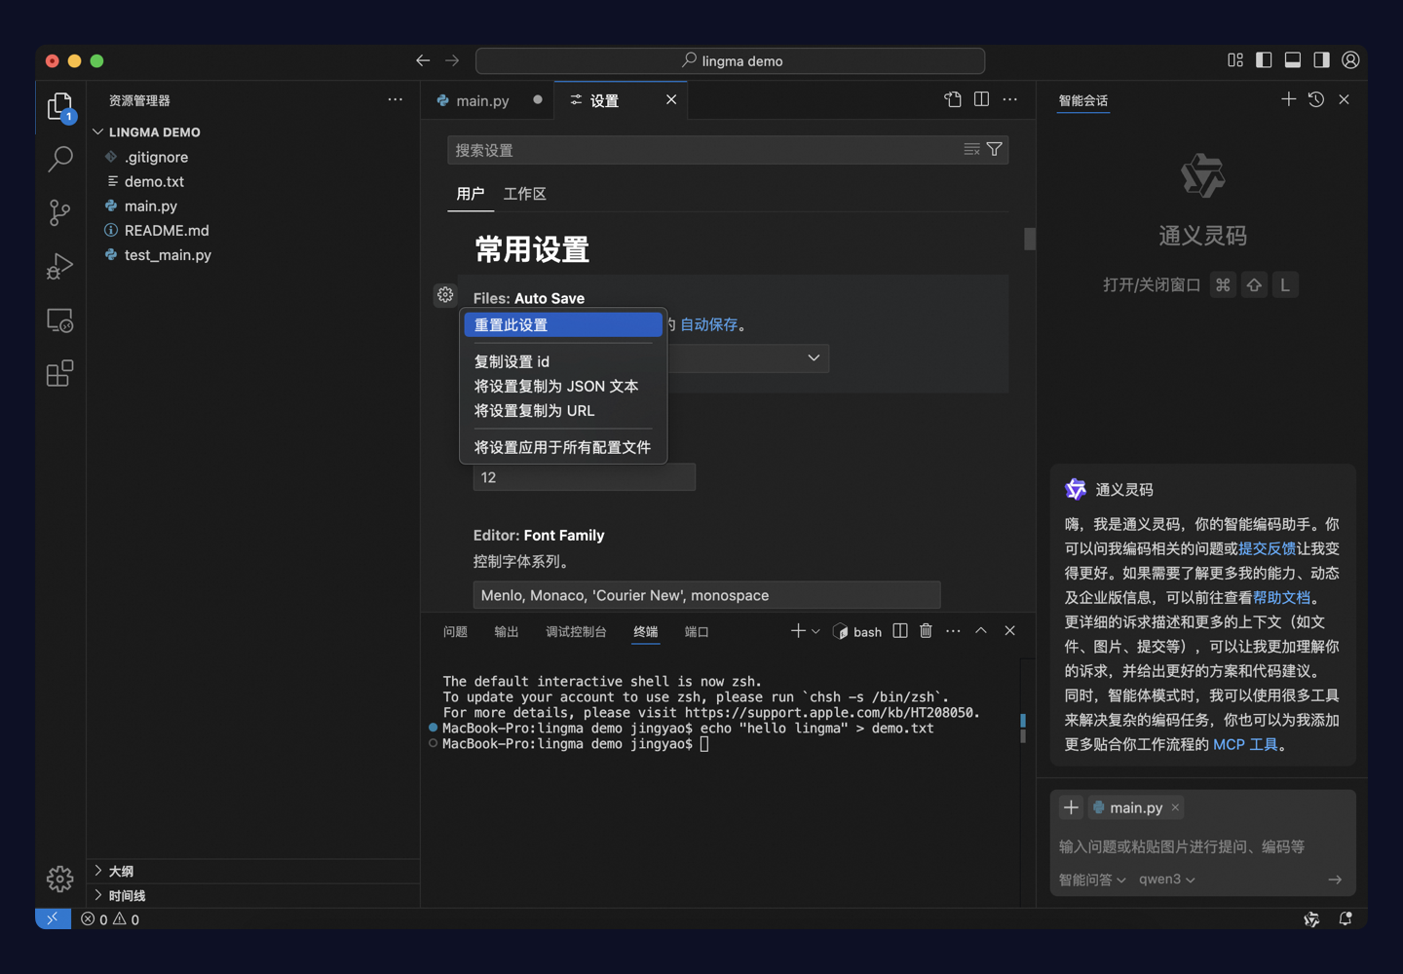Open editor More Actions ellipsis

[1010, 99]
